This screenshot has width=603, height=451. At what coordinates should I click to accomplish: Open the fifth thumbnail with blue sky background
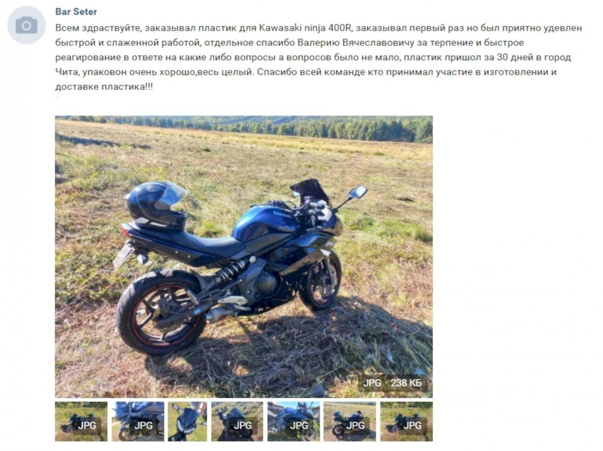point(294,421)
